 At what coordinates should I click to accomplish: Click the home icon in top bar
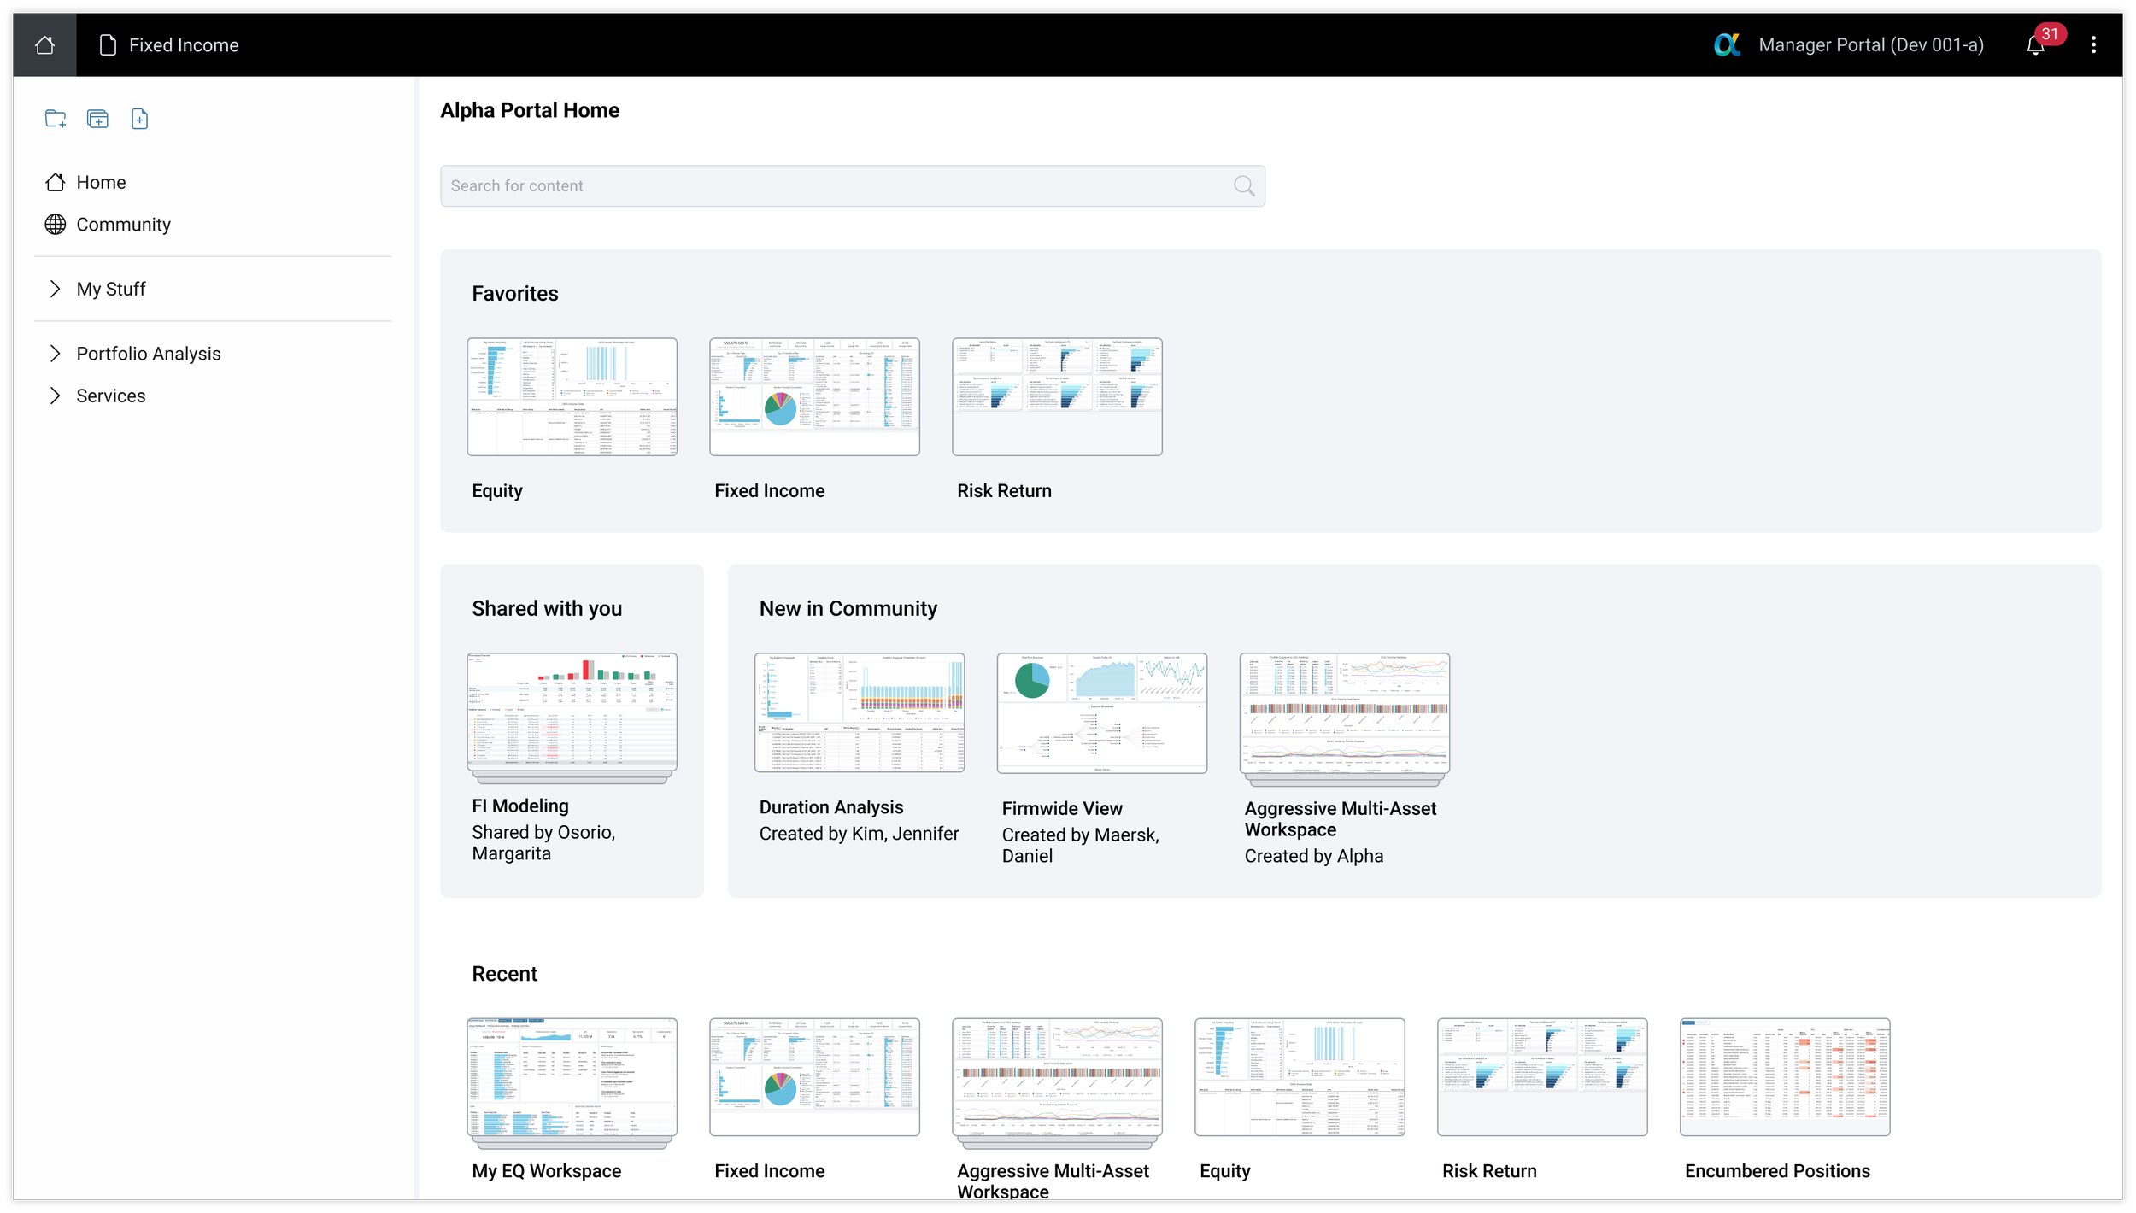(44, 44)
